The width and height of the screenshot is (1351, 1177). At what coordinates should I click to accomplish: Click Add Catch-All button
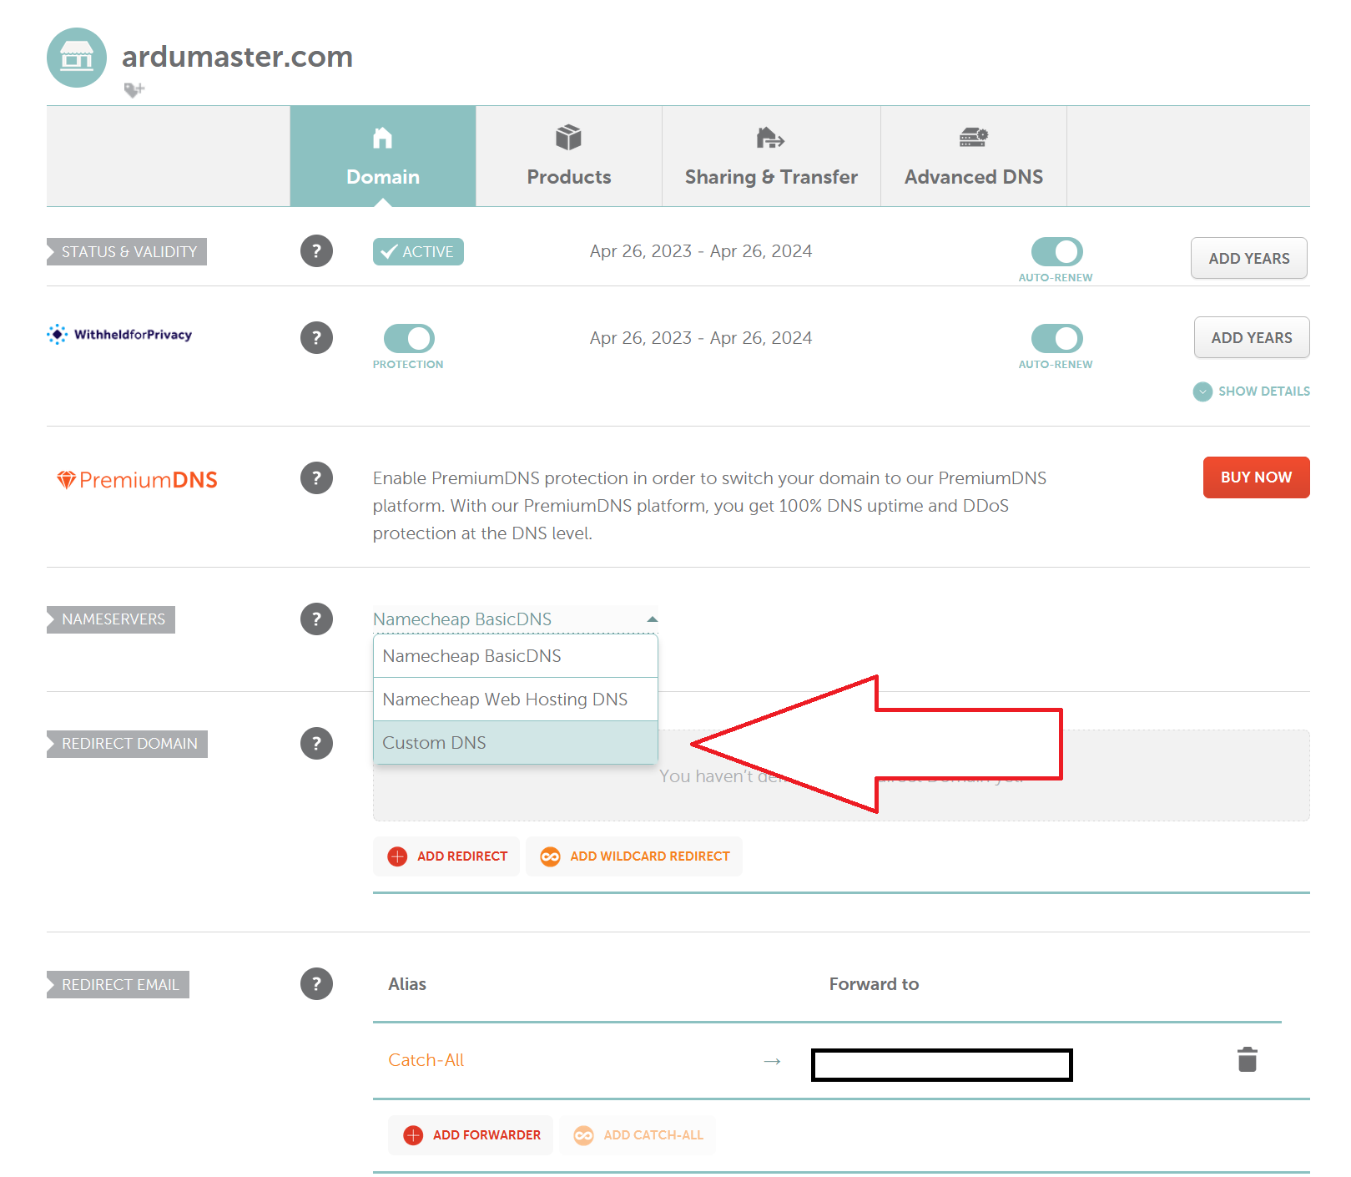click(x=638, y=1135)
